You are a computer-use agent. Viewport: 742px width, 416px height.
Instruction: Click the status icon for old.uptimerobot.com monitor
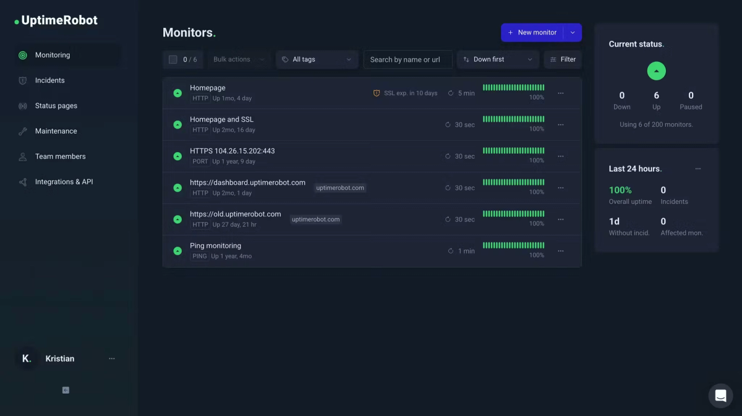pyautogui.click(x=177, y=219)
